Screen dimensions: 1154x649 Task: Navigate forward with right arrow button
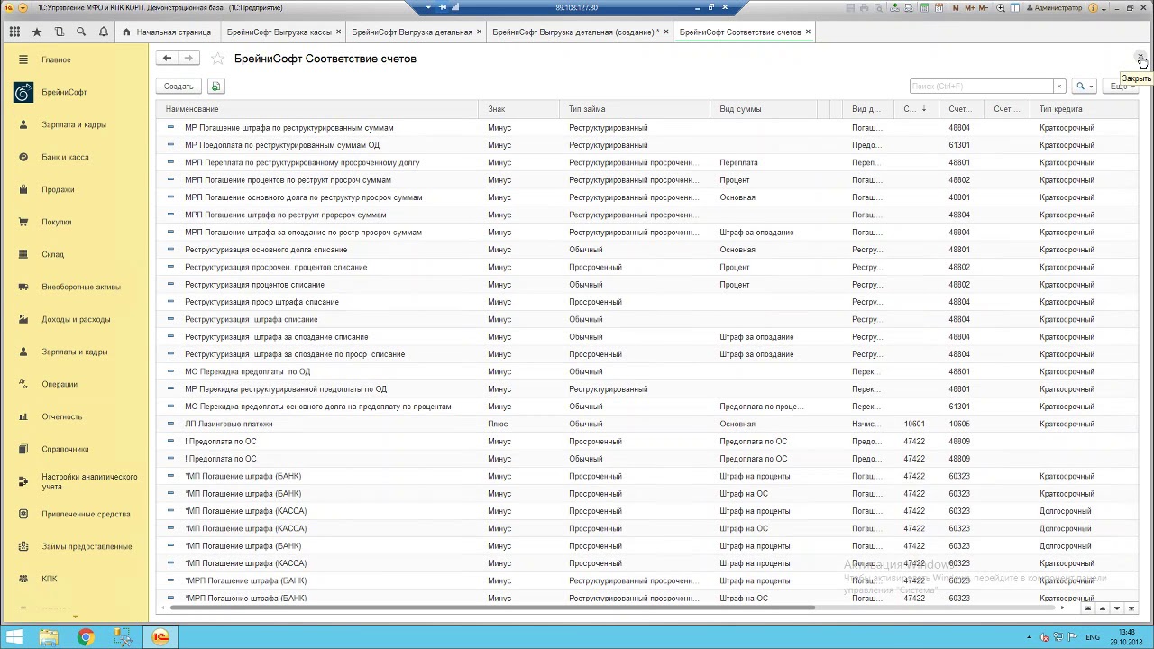tap(188, 59)
